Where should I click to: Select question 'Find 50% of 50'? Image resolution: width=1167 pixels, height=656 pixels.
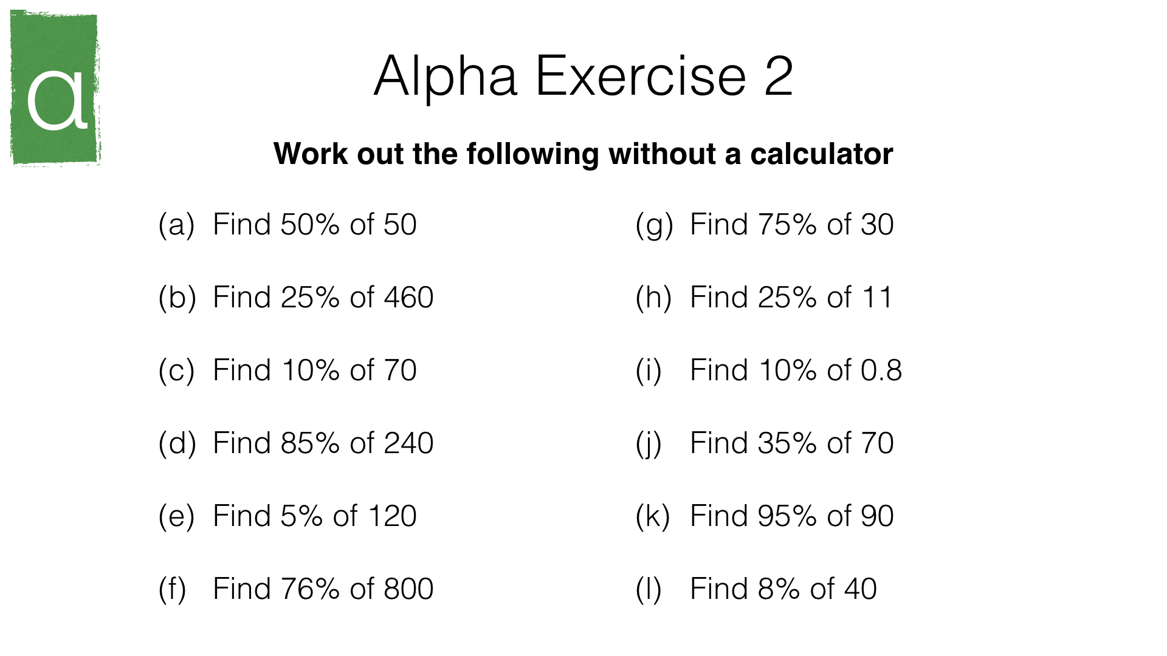[x=314, y=225]
